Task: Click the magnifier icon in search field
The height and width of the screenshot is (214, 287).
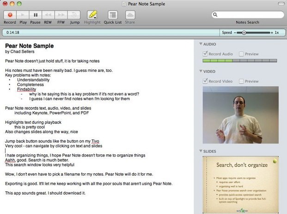Action: [215, 15]
